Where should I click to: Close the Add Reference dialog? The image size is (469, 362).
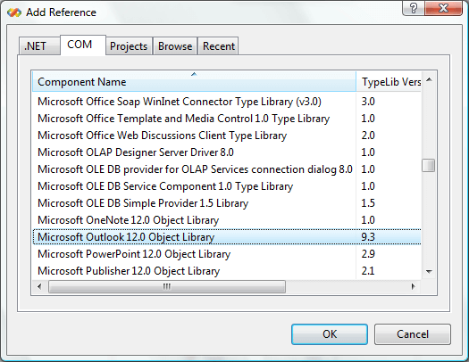click(x=443, y=8)
